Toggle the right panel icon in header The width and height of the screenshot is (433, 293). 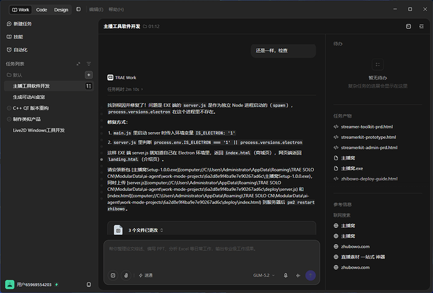point(422,26)
